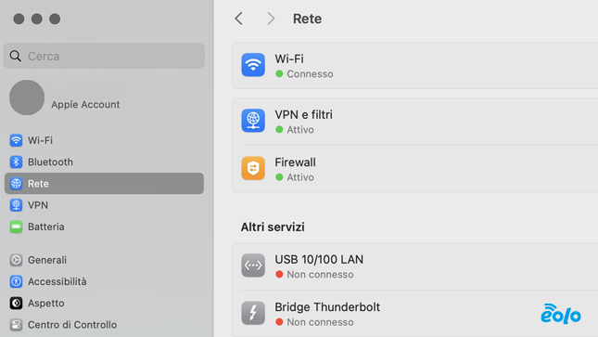Open the Firewall Attivo row
The height and width of the screenshot is (337, 598).
pyautogui.click(x=415, y=169)
